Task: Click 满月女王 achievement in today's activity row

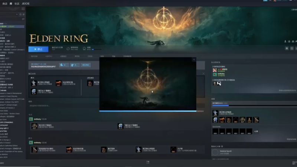Action: (120, 126)
